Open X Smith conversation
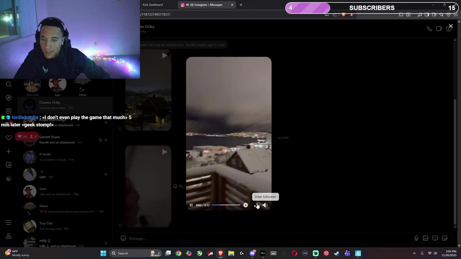The height and width of the screenshot is (259, 461). point(65,157)
